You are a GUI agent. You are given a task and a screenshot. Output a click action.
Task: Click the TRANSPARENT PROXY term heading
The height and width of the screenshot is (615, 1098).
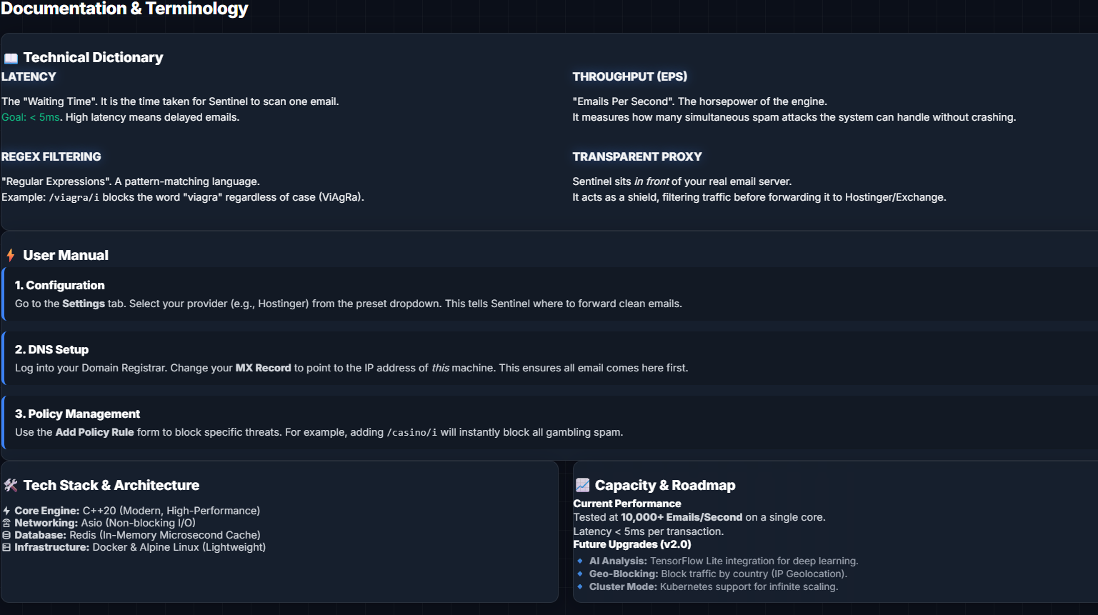637,157
